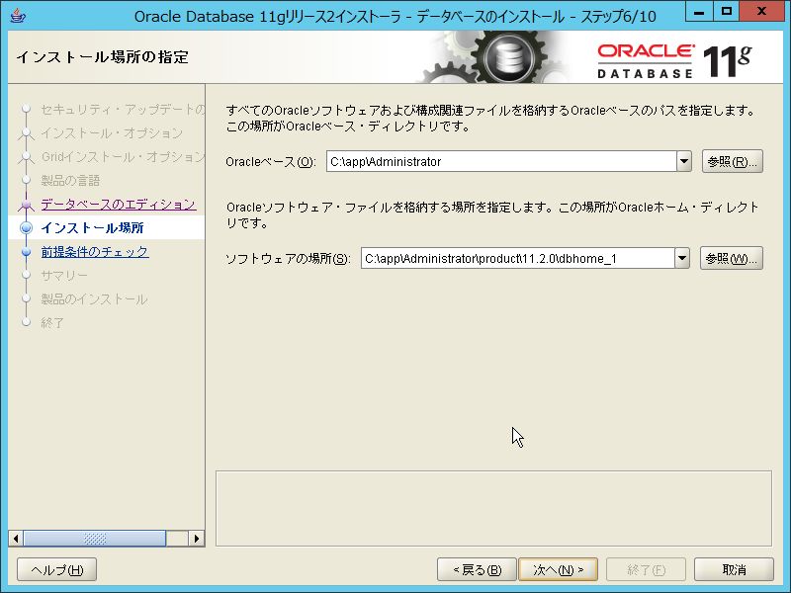Click the sidebar horizontal scrollbar thumb
Image resolution: width=791 pixels, height=593 pixels.
pyautogui.click(x=94, y=539)
